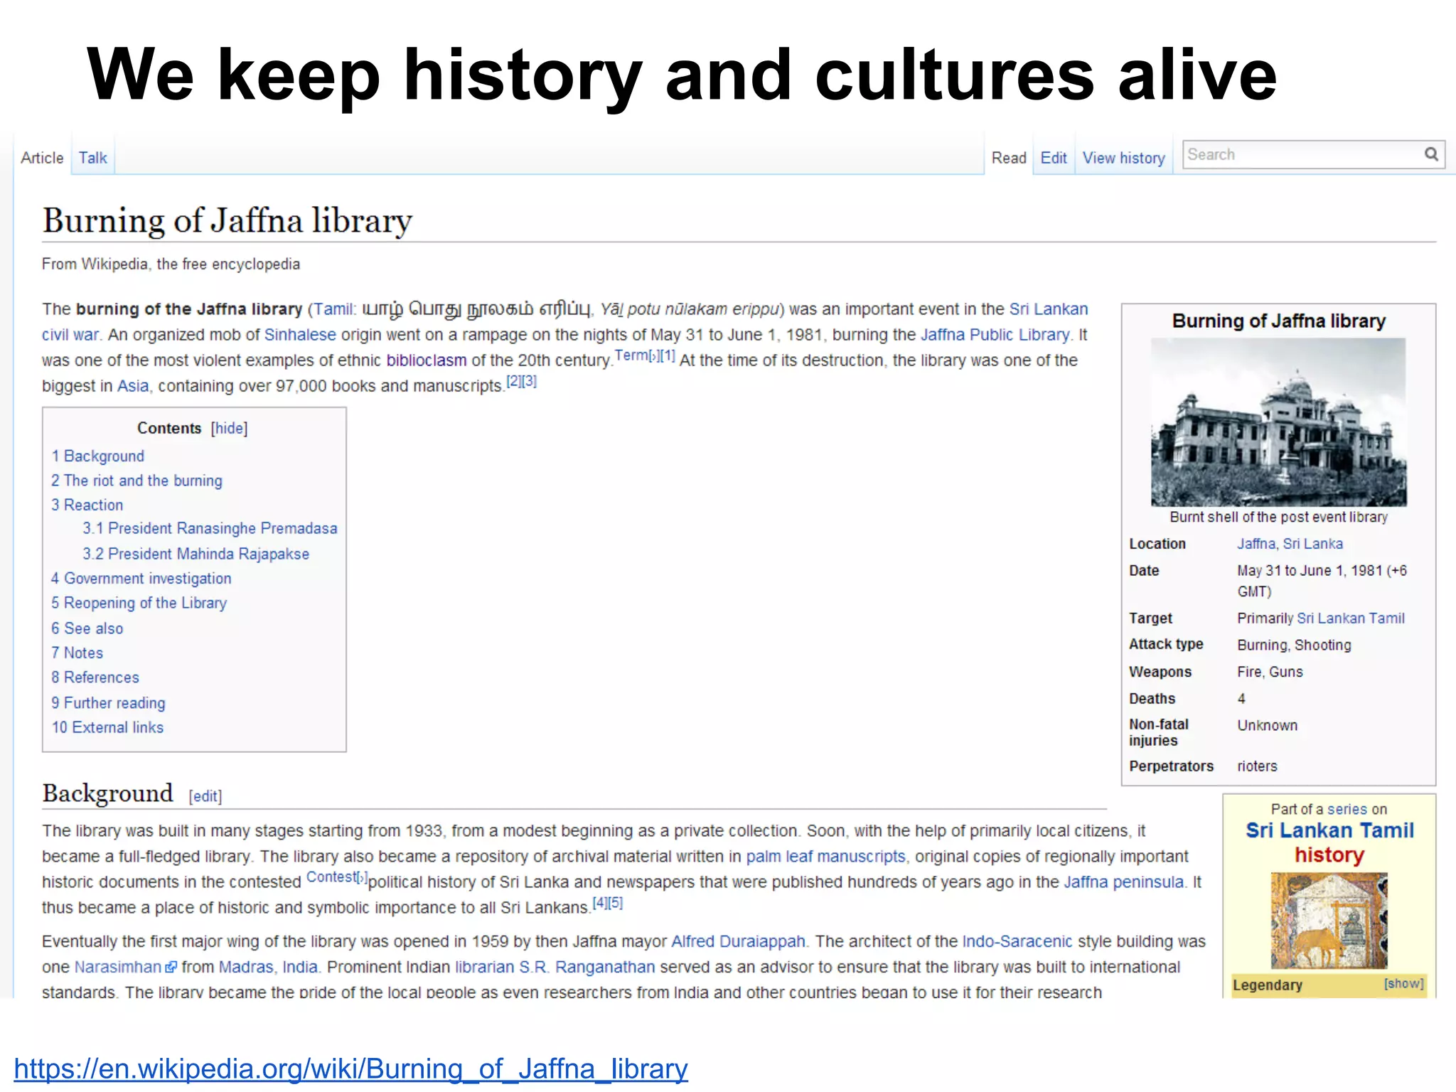Go to 8 References section

pyautogui.click(x=95, y=678)
